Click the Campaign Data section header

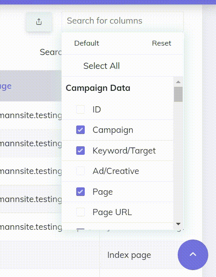(x=98, y=88)
